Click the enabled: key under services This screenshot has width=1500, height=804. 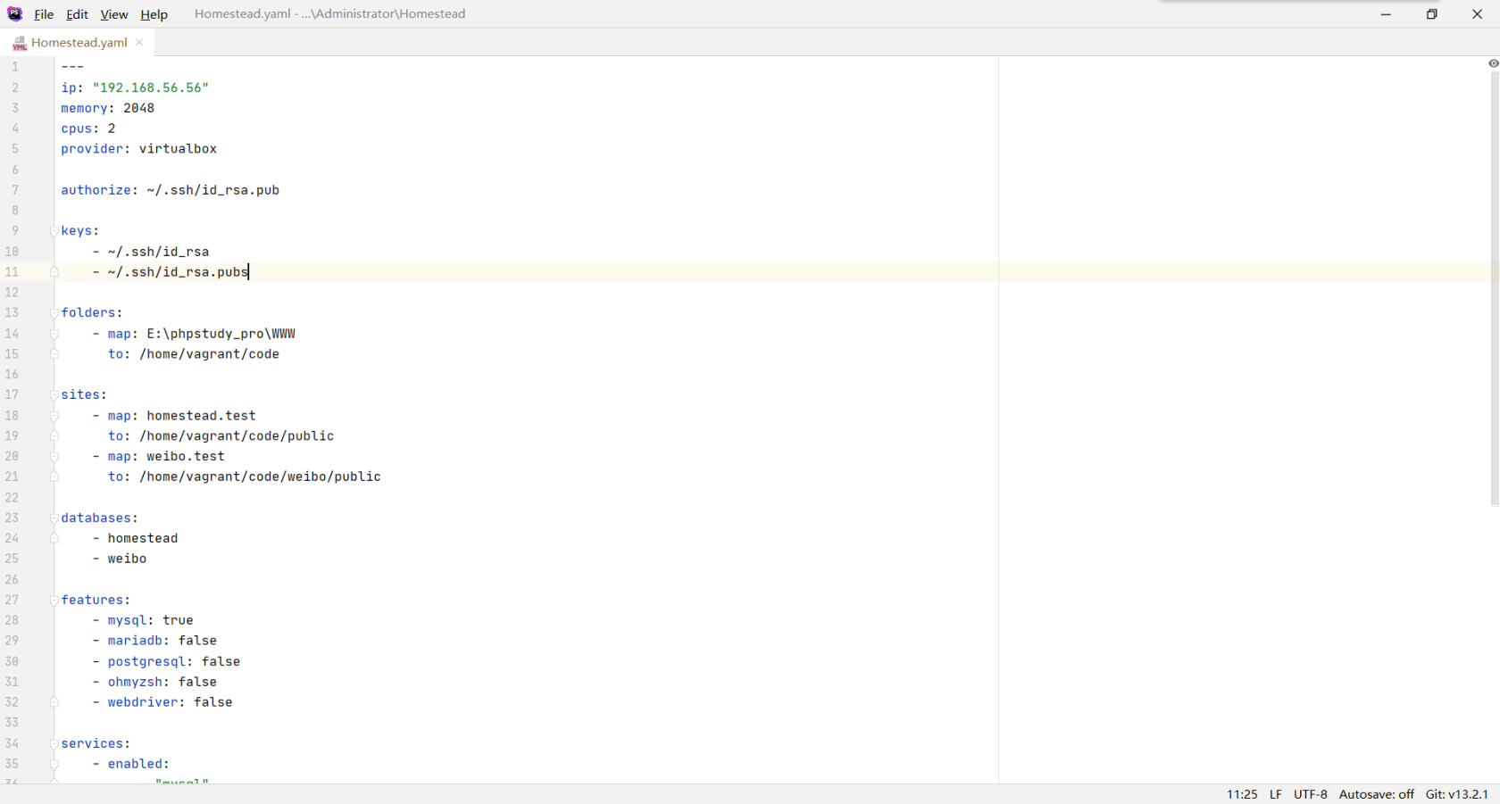[138, 765]
